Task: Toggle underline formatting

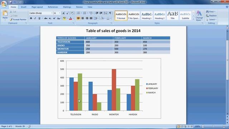Action: 39,18
